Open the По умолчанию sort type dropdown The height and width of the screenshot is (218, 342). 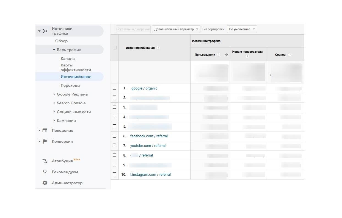click(242, 29)
